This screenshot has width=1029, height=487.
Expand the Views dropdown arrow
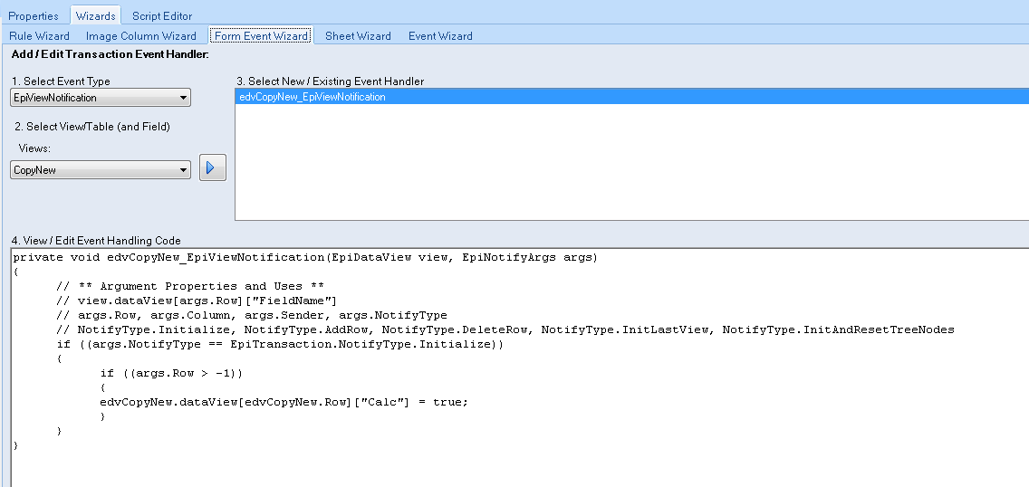pyautogui.click(x=183, y=170)
